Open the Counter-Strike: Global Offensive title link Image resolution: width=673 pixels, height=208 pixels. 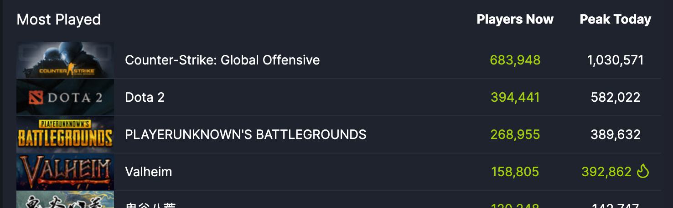pyautogui.click(x=223, y=60)
